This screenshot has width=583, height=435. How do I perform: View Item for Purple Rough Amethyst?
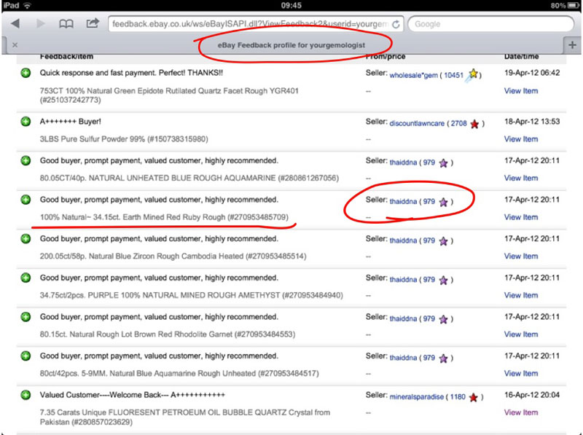521,295
